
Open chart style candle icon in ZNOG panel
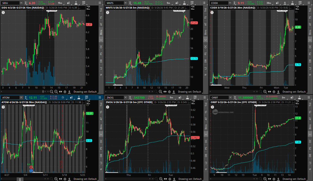180,98
